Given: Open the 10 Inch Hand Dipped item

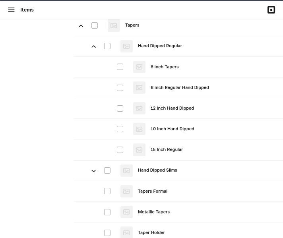Looking at the screenshot, I should point(172,129).
